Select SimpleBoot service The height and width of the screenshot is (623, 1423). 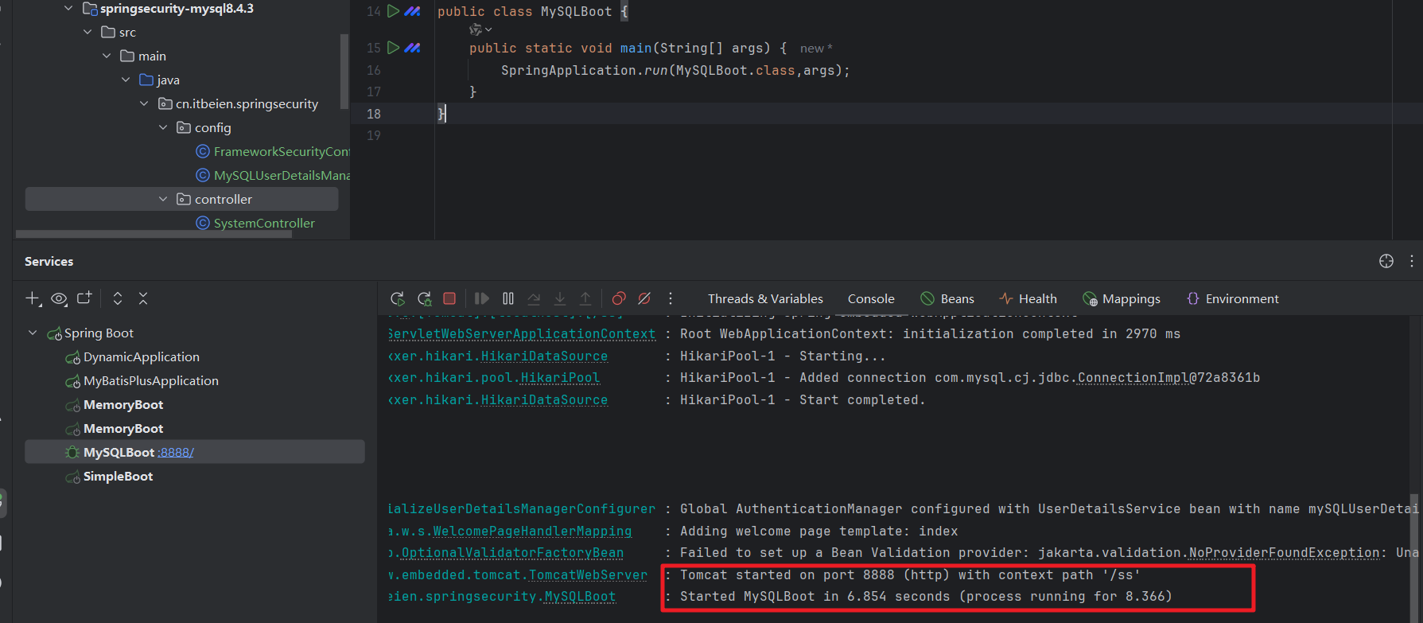pyautogui.click(x=118, y=476)
